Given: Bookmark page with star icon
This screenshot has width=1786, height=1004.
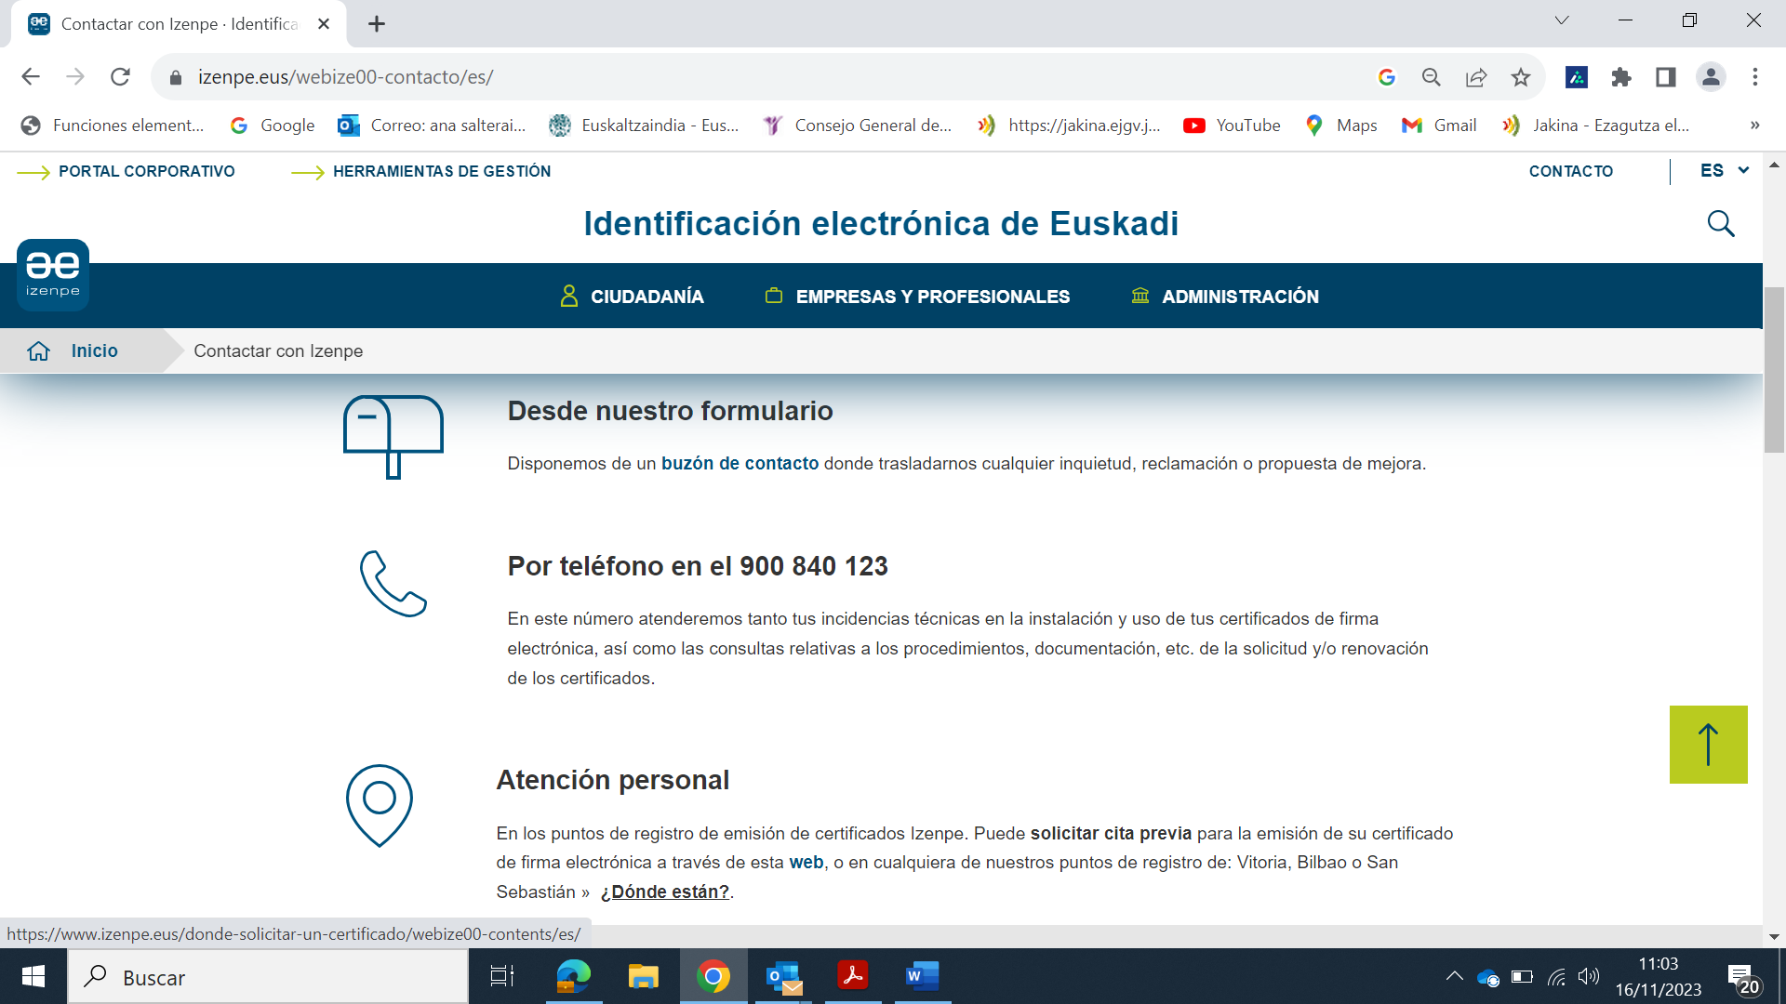Looking at the screenshot, I should point(1521,77).
